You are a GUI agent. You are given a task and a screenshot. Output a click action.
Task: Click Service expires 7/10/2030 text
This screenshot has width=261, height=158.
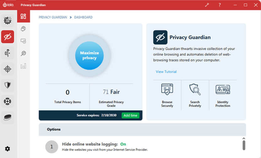point(96,115)
